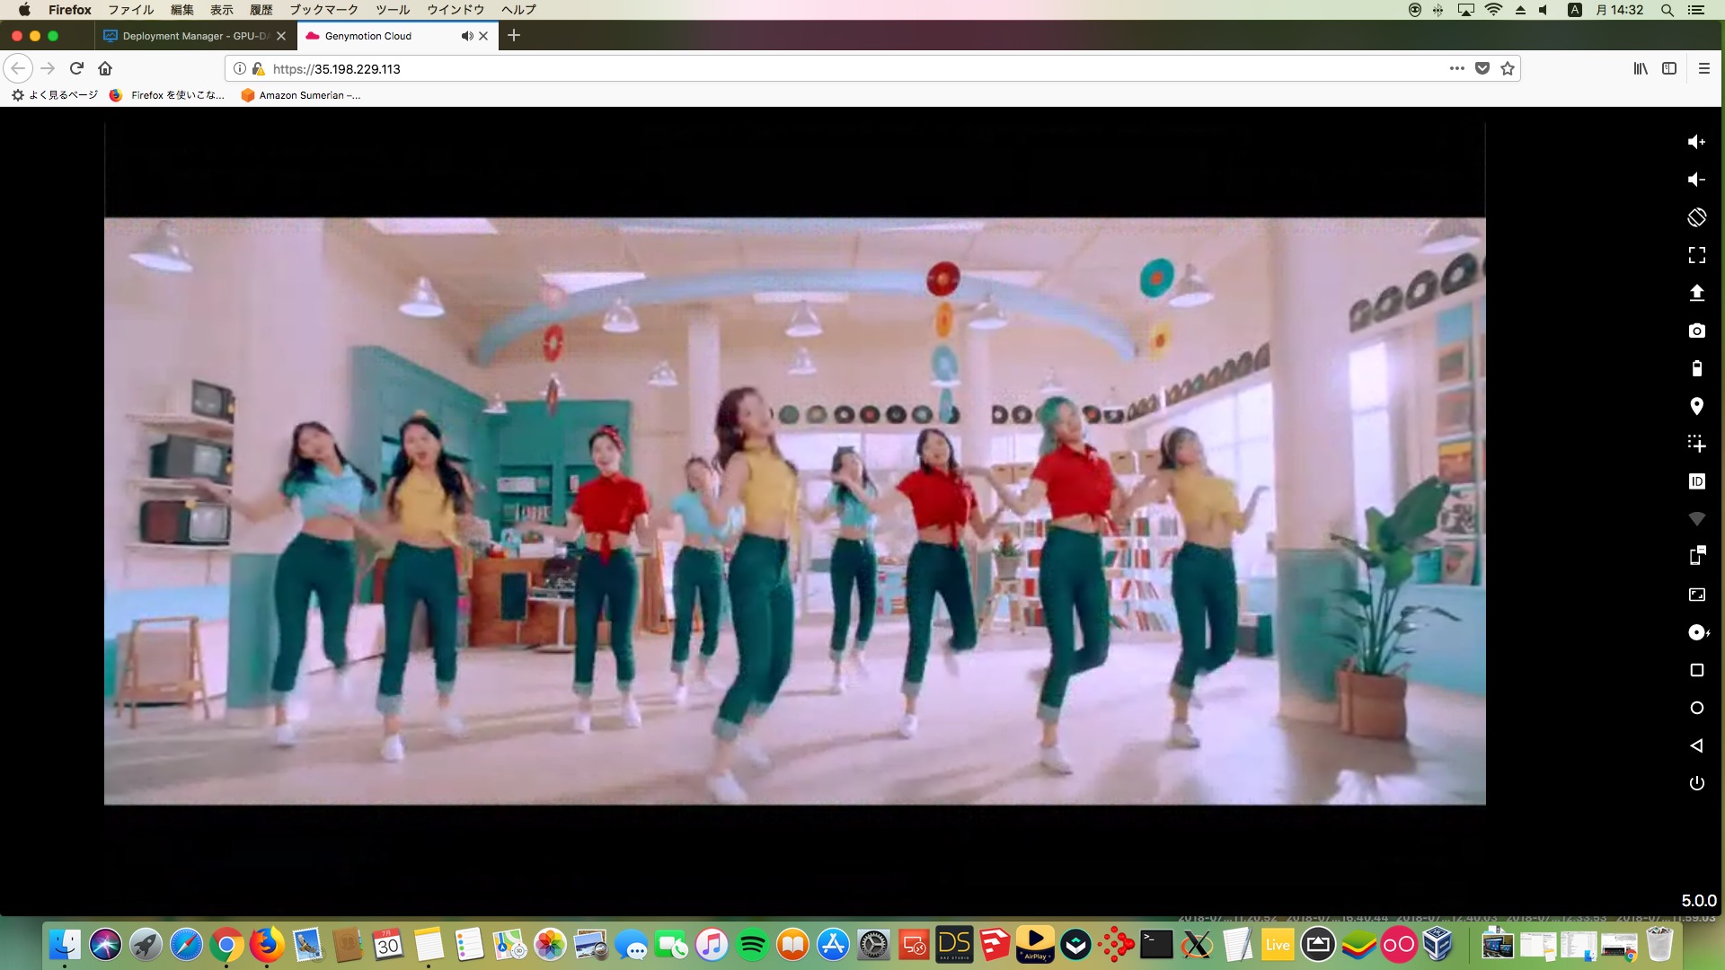Toggle the Firefox sidebar
1725x970 pixels.
(1669, 68)
